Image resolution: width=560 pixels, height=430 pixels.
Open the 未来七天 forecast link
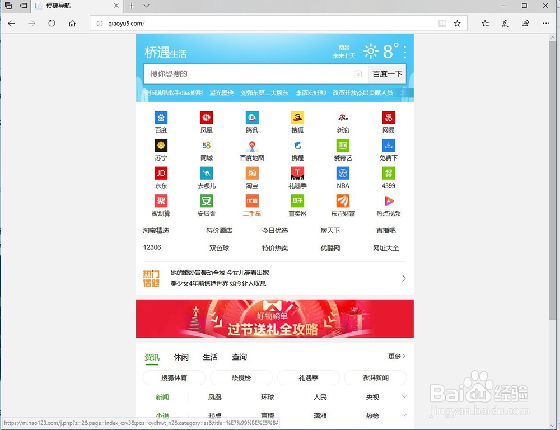[x=344, y=56]
